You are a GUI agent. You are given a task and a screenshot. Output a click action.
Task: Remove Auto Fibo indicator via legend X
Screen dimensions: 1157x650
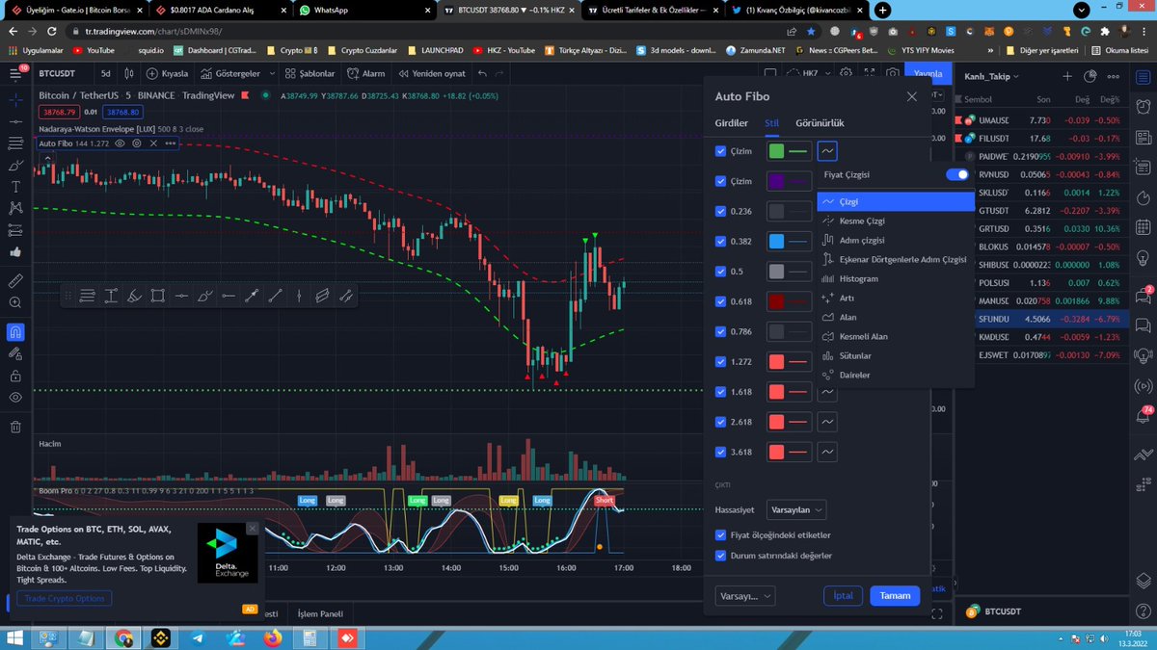[153, 143]
